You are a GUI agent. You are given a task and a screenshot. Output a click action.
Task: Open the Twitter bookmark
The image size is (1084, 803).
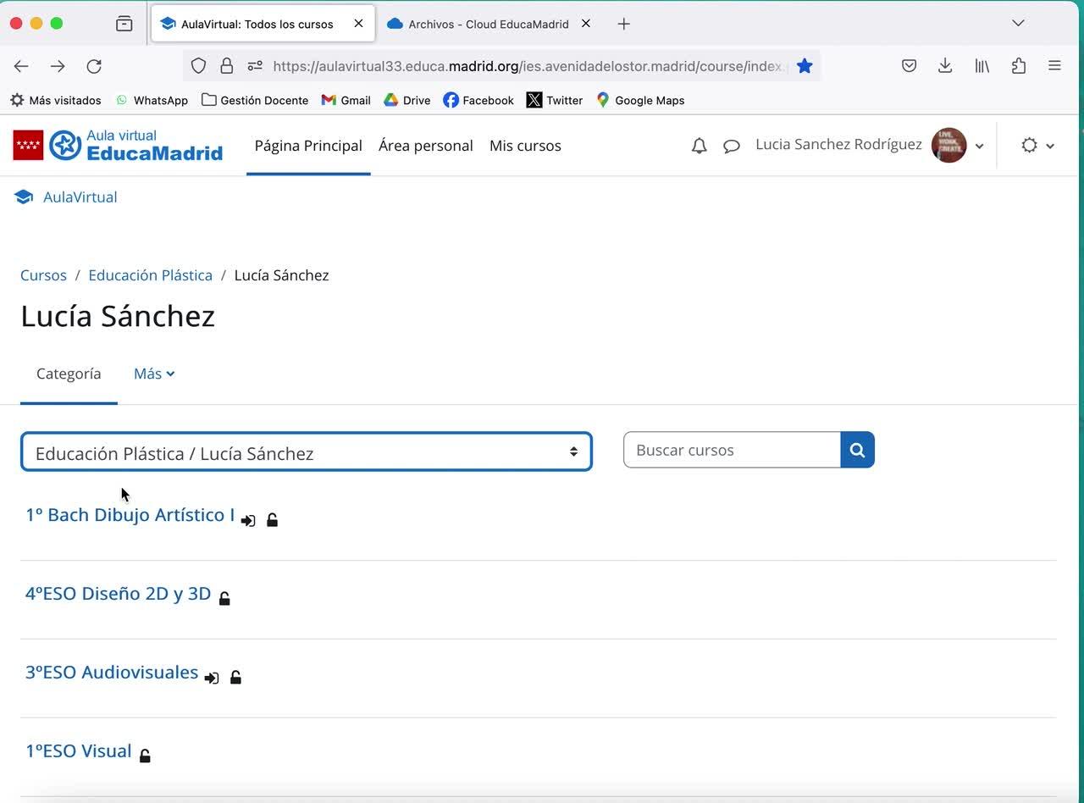pos(555,100)
